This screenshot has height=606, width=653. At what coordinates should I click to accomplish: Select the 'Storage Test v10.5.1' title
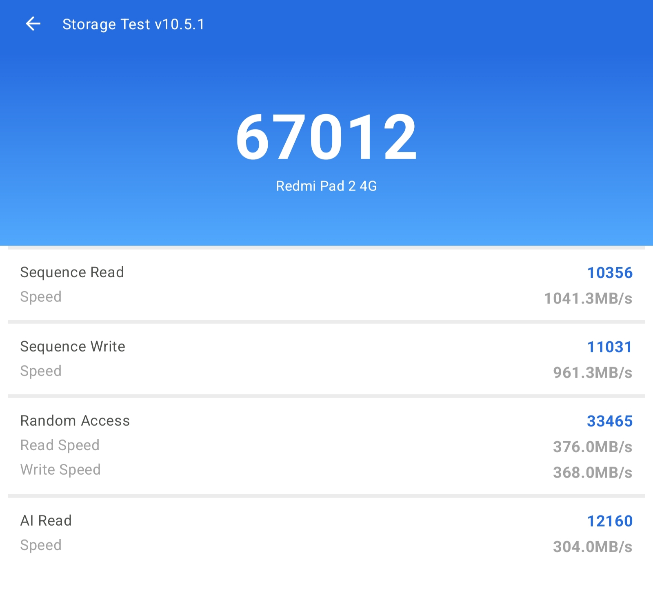[133, 24]
